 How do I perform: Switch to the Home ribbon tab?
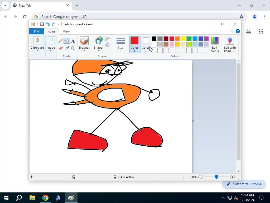[51, 31]
